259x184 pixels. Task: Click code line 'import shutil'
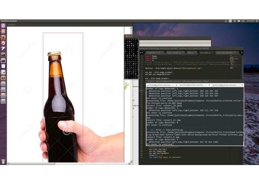click(151, 58)
